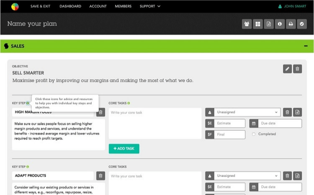This screenshot has height=195, width=314.
Task: Click the first task's Due date field
Action: click(280, 123)
